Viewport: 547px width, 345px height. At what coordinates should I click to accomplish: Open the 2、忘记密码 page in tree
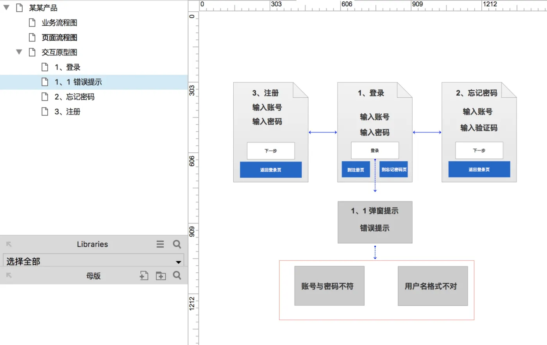click(x=74, y=97)
